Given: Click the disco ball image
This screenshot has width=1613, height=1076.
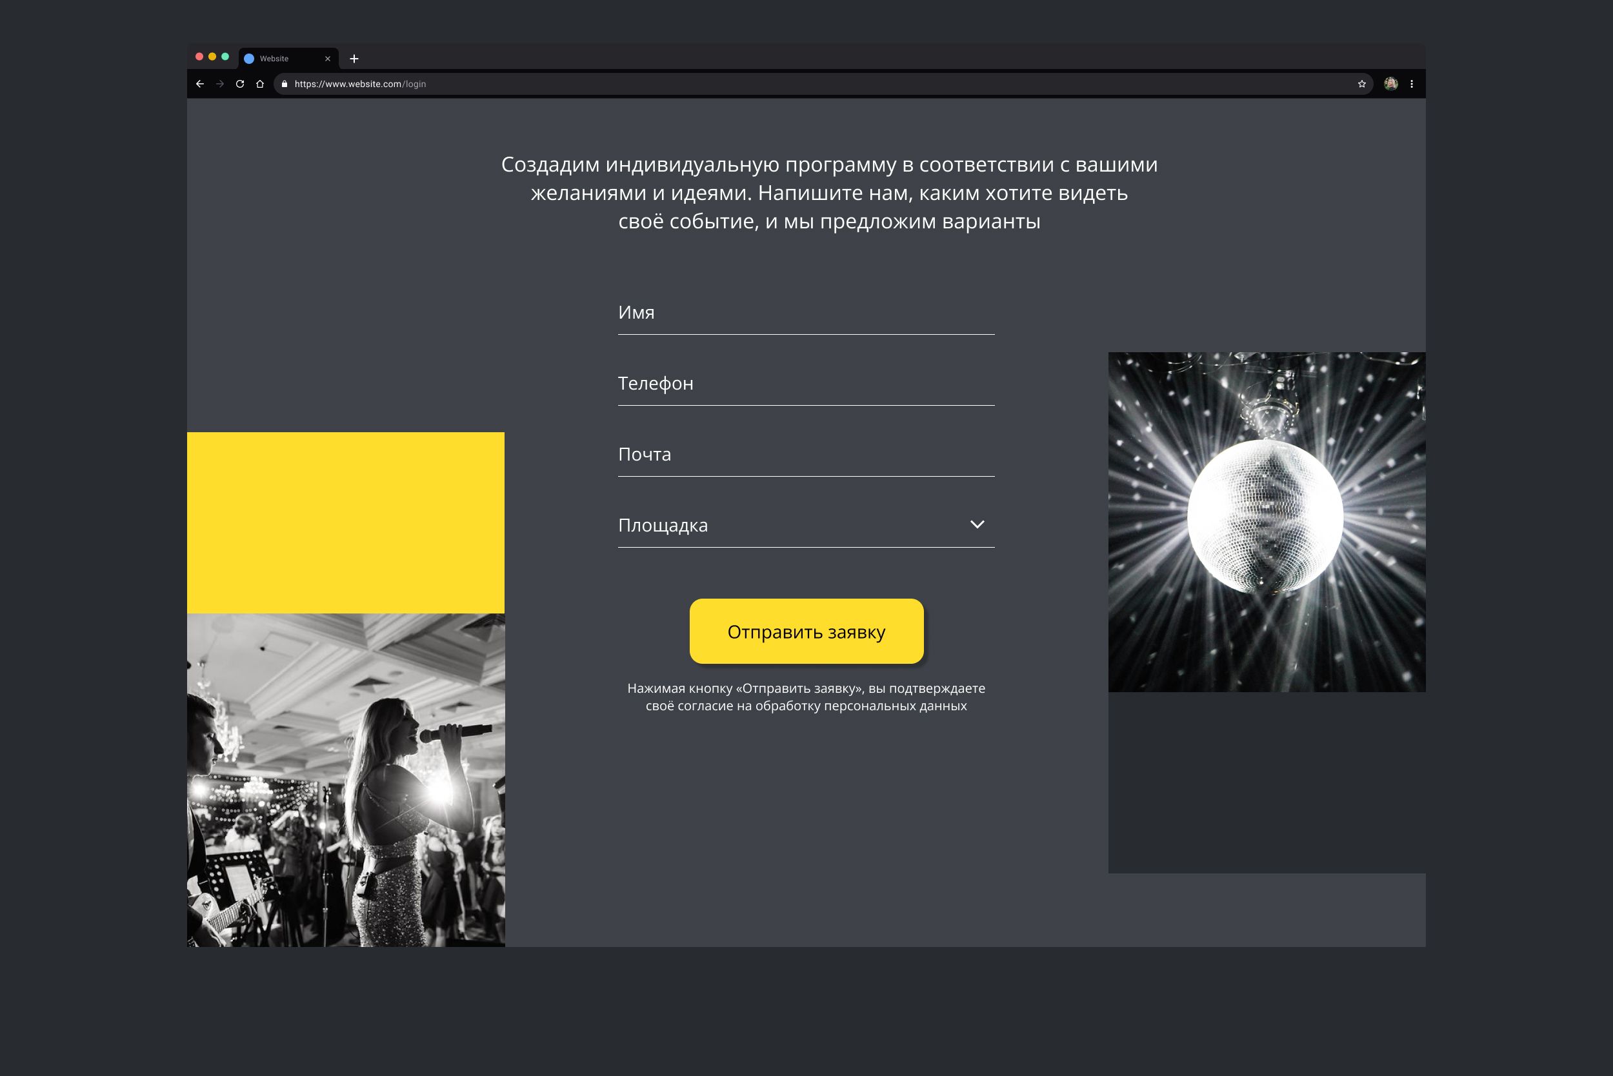Looking at the screenshot, I should [1266, 521].
